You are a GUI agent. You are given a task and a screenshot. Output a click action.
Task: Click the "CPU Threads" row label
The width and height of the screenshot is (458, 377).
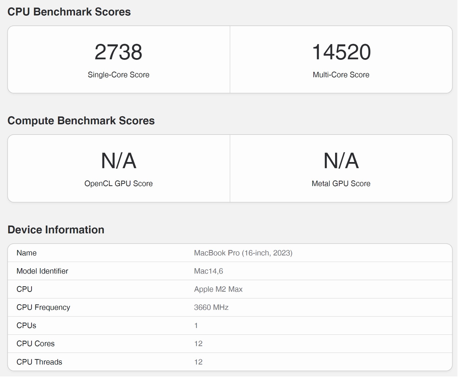[x=39, y=362]
